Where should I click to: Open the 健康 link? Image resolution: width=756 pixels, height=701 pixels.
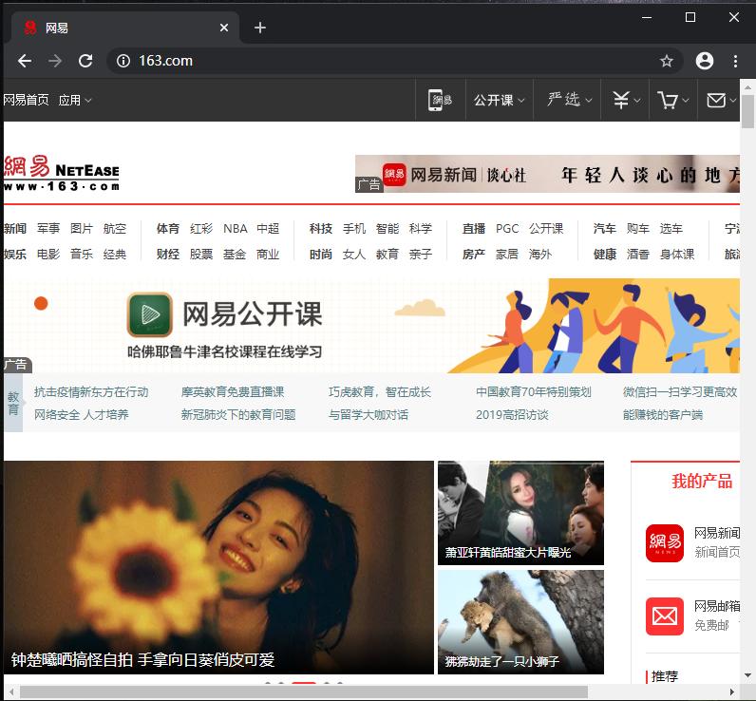605,254
